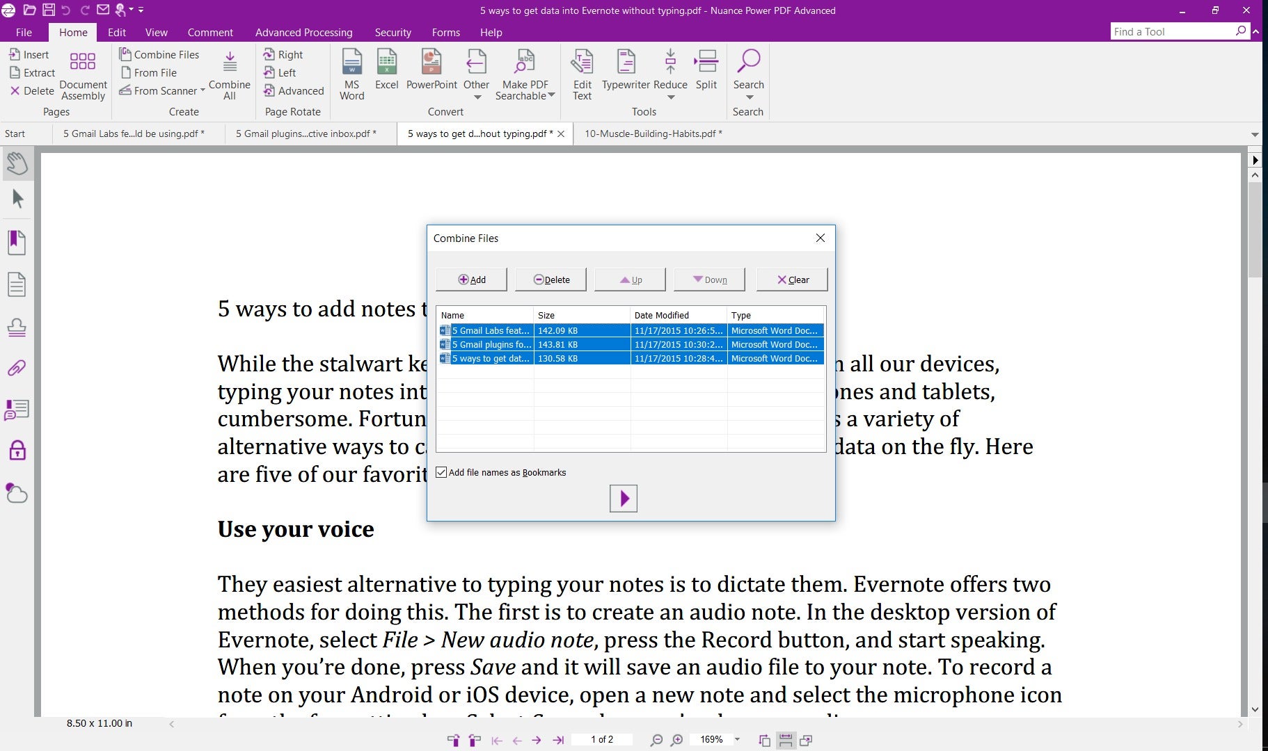Image resolution: width=1268 pixels, height=751 pixels.
Task: Open the File menu
Action: point(24,32)
